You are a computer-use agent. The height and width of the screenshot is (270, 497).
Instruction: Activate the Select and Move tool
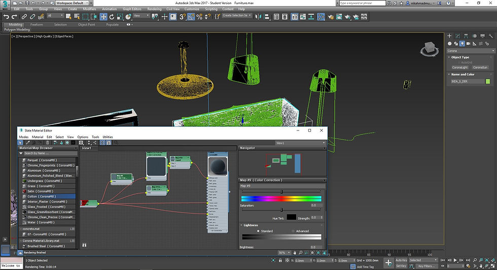click(x=103, y=17)
